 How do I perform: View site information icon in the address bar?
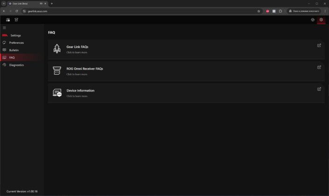[x=24, y=11]
